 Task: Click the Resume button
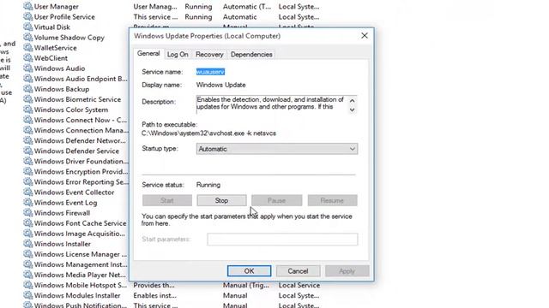(x=332, y=200)
